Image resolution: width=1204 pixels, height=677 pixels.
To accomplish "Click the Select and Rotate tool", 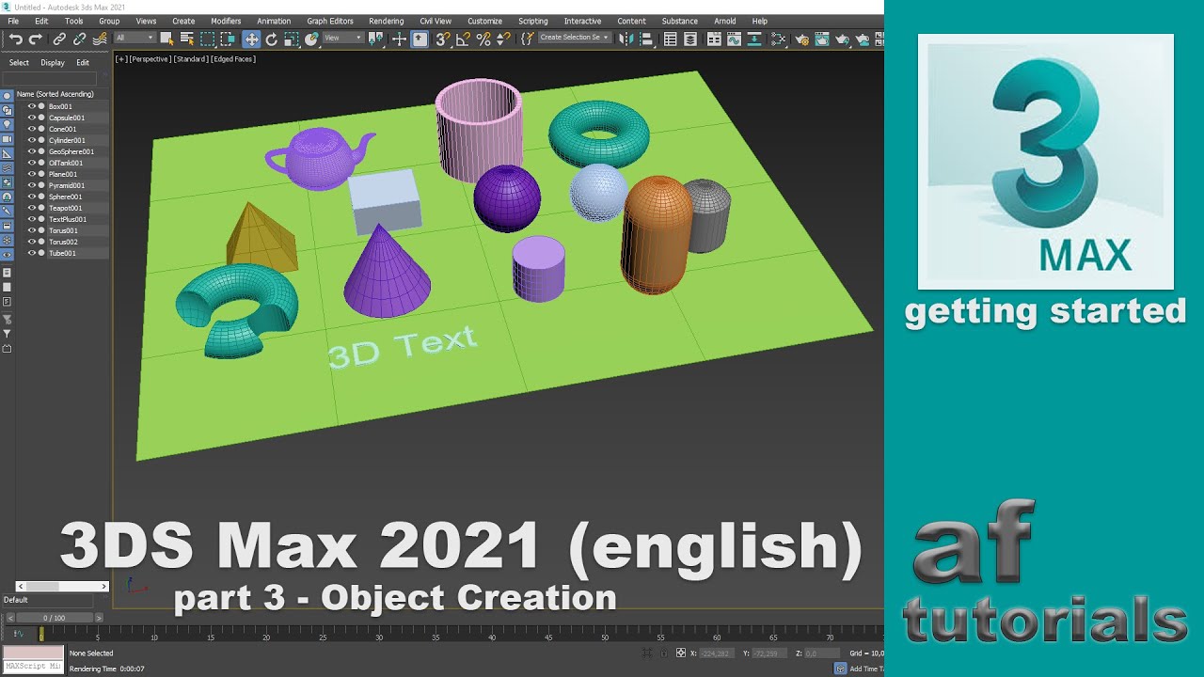I will [271, 39].
